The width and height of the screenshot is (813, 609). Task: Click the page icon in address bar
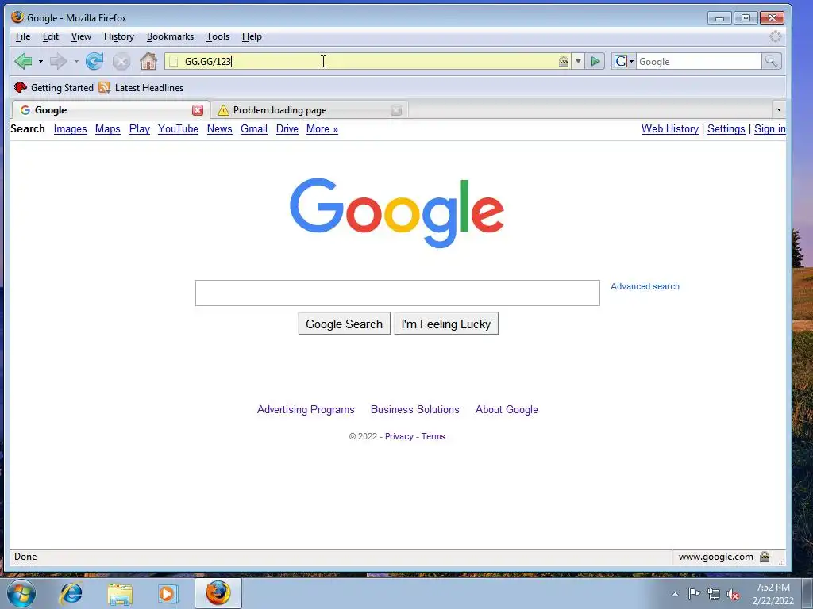point(174,61)
